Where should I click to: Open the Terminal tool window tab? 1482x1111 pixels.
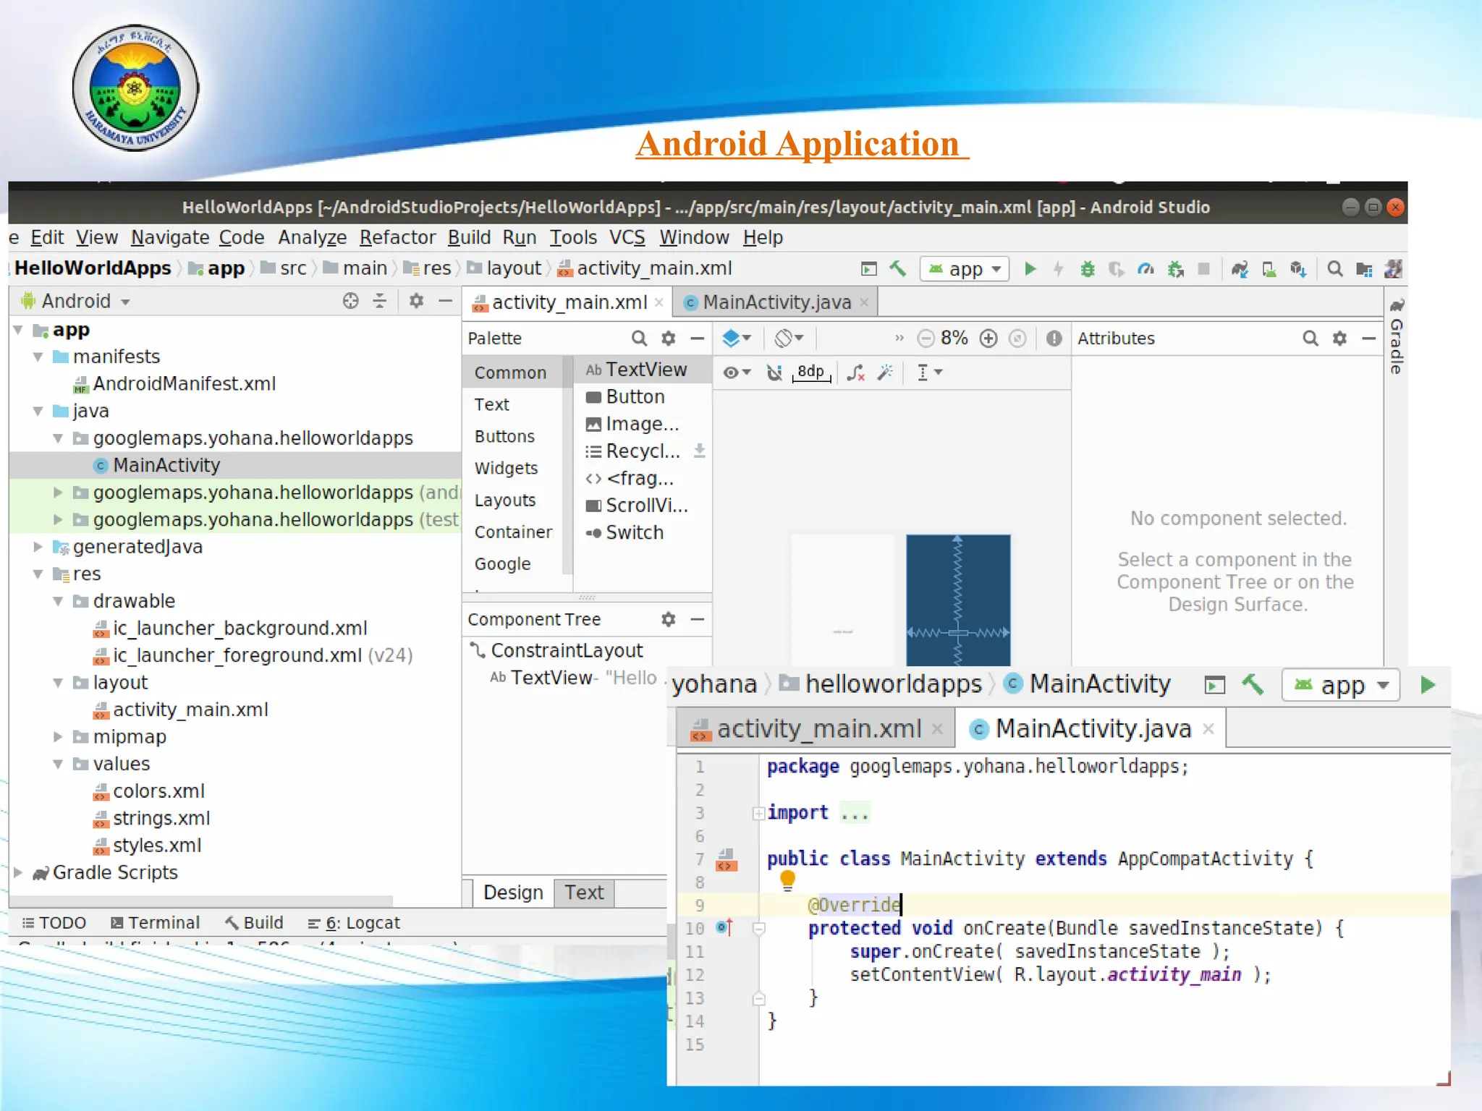tap(155, 923)
